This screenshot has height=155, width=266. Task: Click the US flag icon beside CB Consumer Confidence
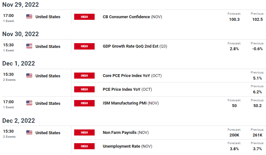29,16
